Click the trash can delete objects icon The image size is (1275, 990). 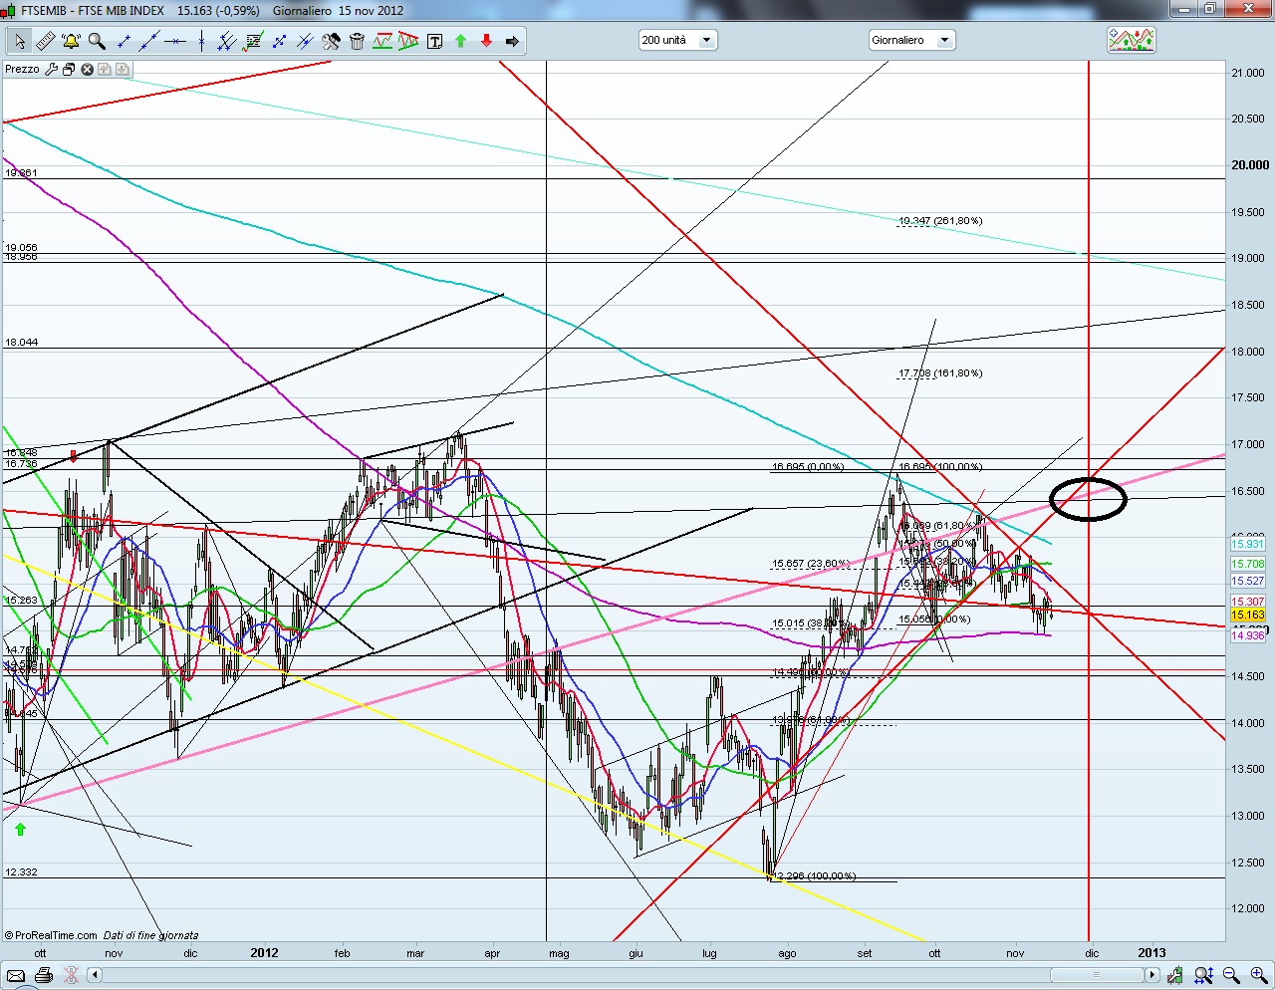(357, 41)
